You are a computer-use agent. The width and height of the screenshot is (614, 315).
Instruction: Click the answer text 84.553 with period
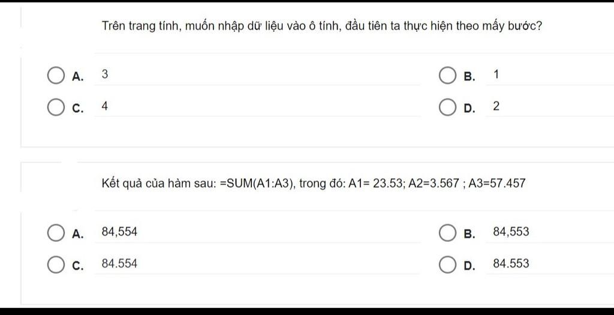(x=511, y=263)
